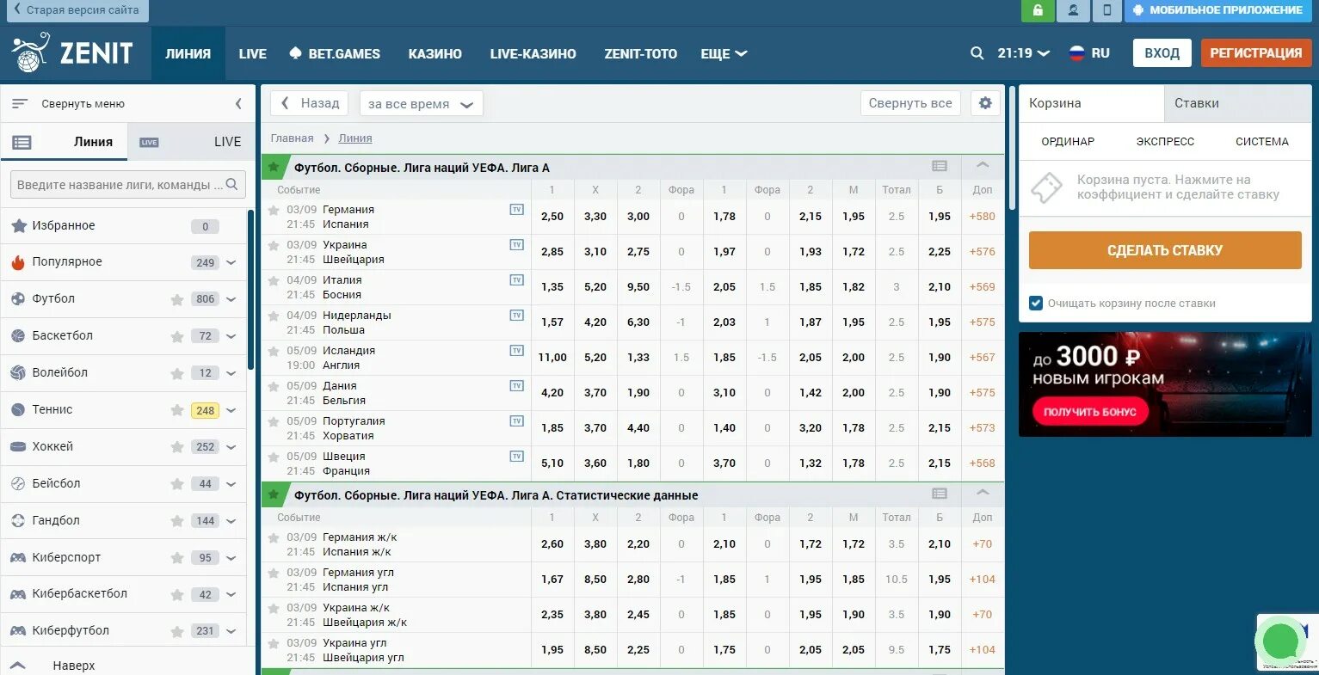Screen dimensions: 1319x675
Task: Click the green lock icon
Action: tap(1038, 10)
